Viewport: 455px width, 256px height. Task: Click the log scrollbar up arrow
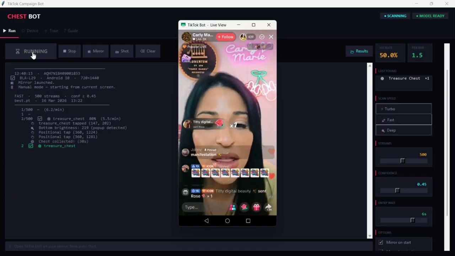point(369,65)
